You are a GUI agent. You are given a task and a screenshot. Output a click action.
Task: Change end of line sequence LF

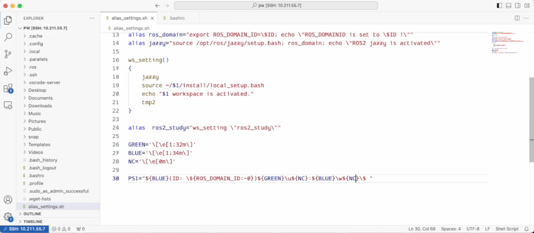point(487,229)
